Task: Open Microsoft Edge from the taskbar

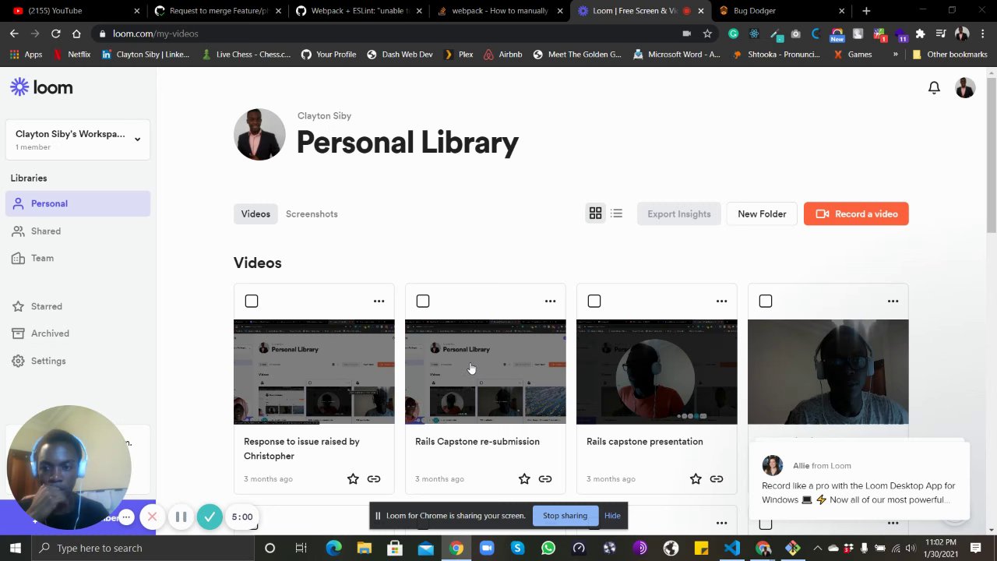Action: coord(333,548)
